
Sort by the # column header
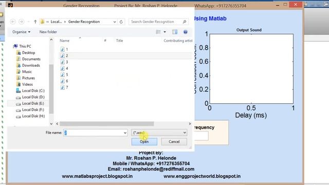[105, 41]
